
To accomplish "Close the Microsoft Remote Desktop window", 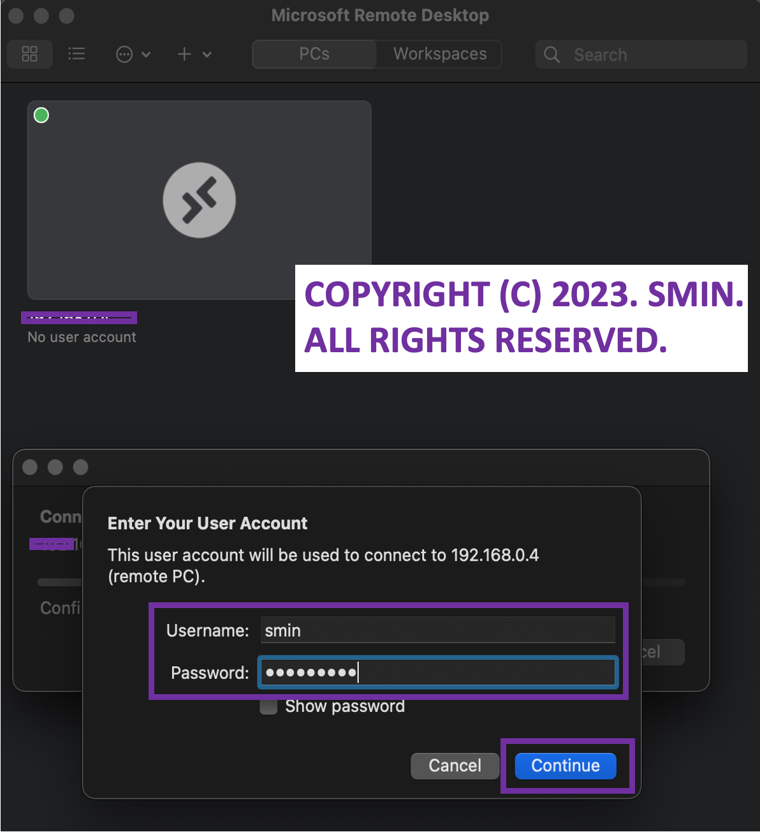I will pos(16,16).
